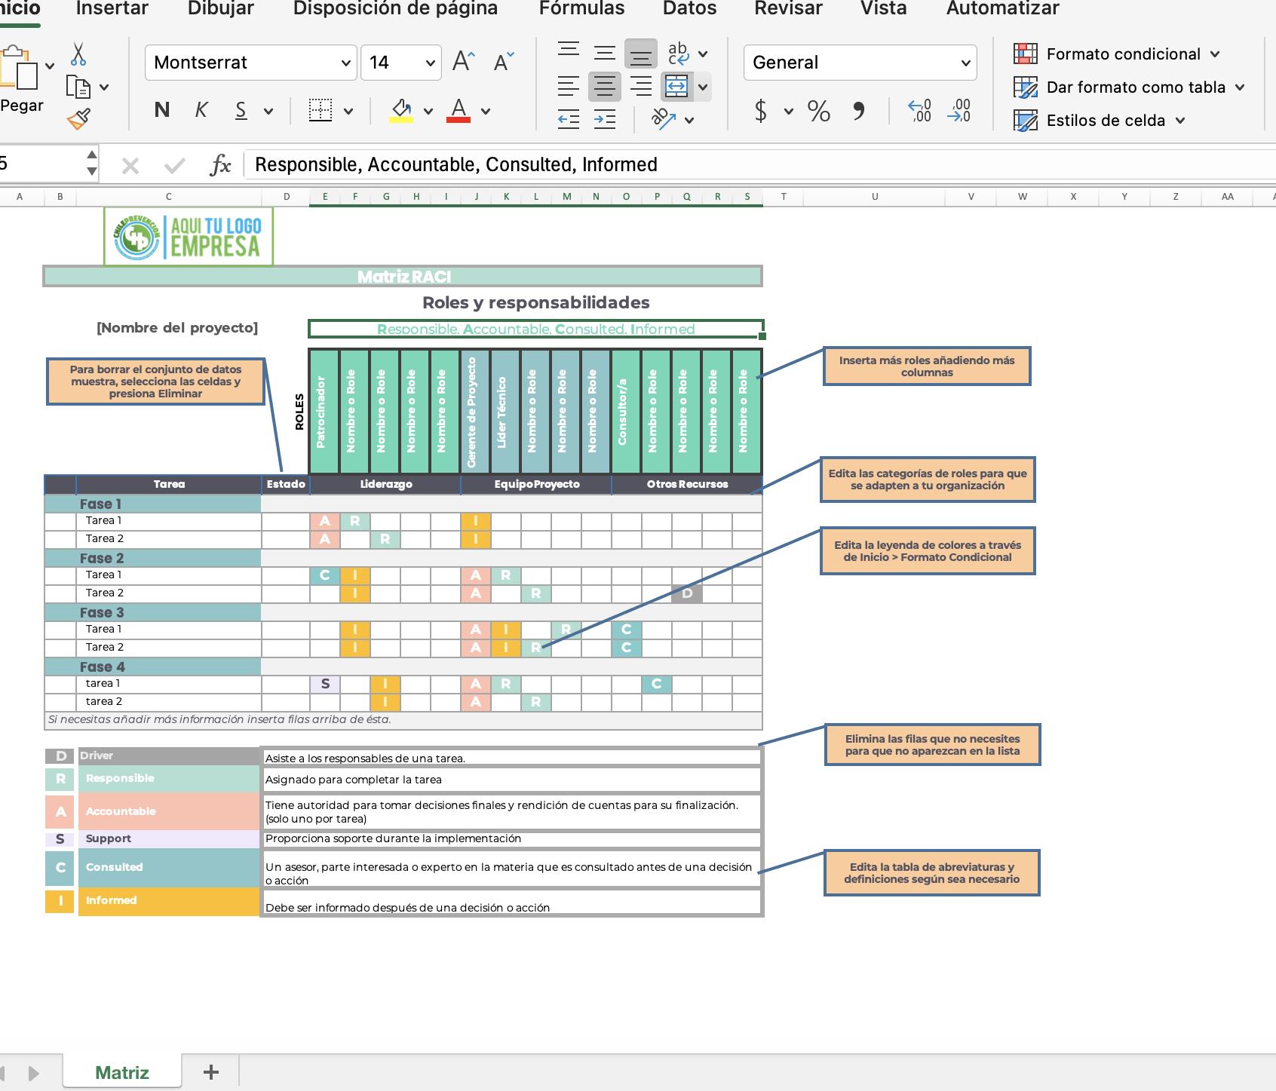Image resolution: width=1276 pixels, height=1091 pixels.
Task: Decrease the font size
Action: (x=502, y=62)
